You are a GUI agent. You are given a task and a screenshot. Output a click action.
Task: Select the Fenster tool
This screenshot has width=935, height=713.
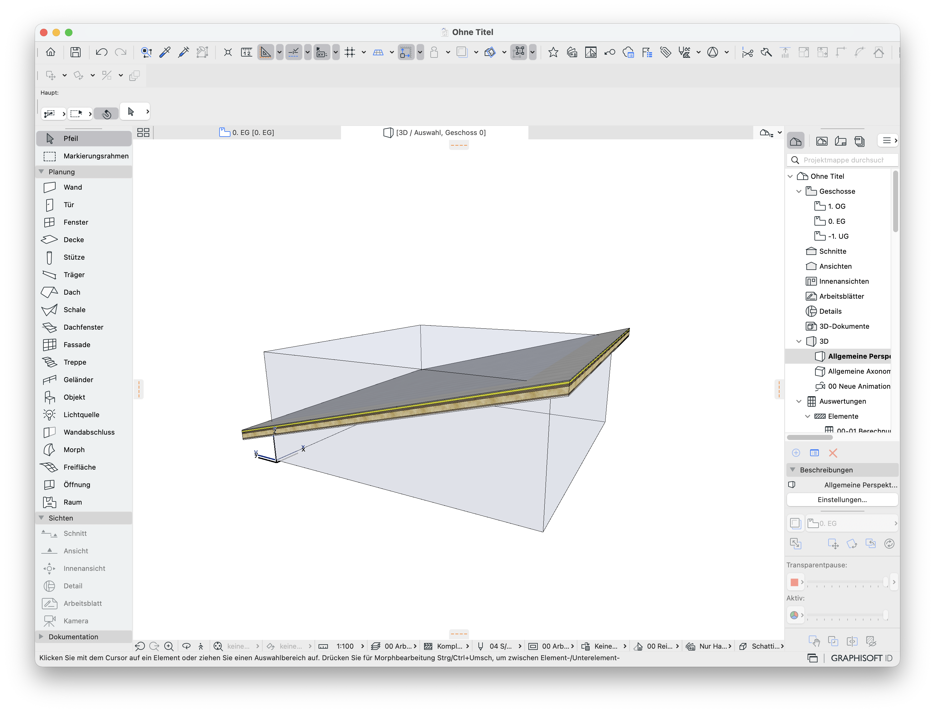pos(84,222)
